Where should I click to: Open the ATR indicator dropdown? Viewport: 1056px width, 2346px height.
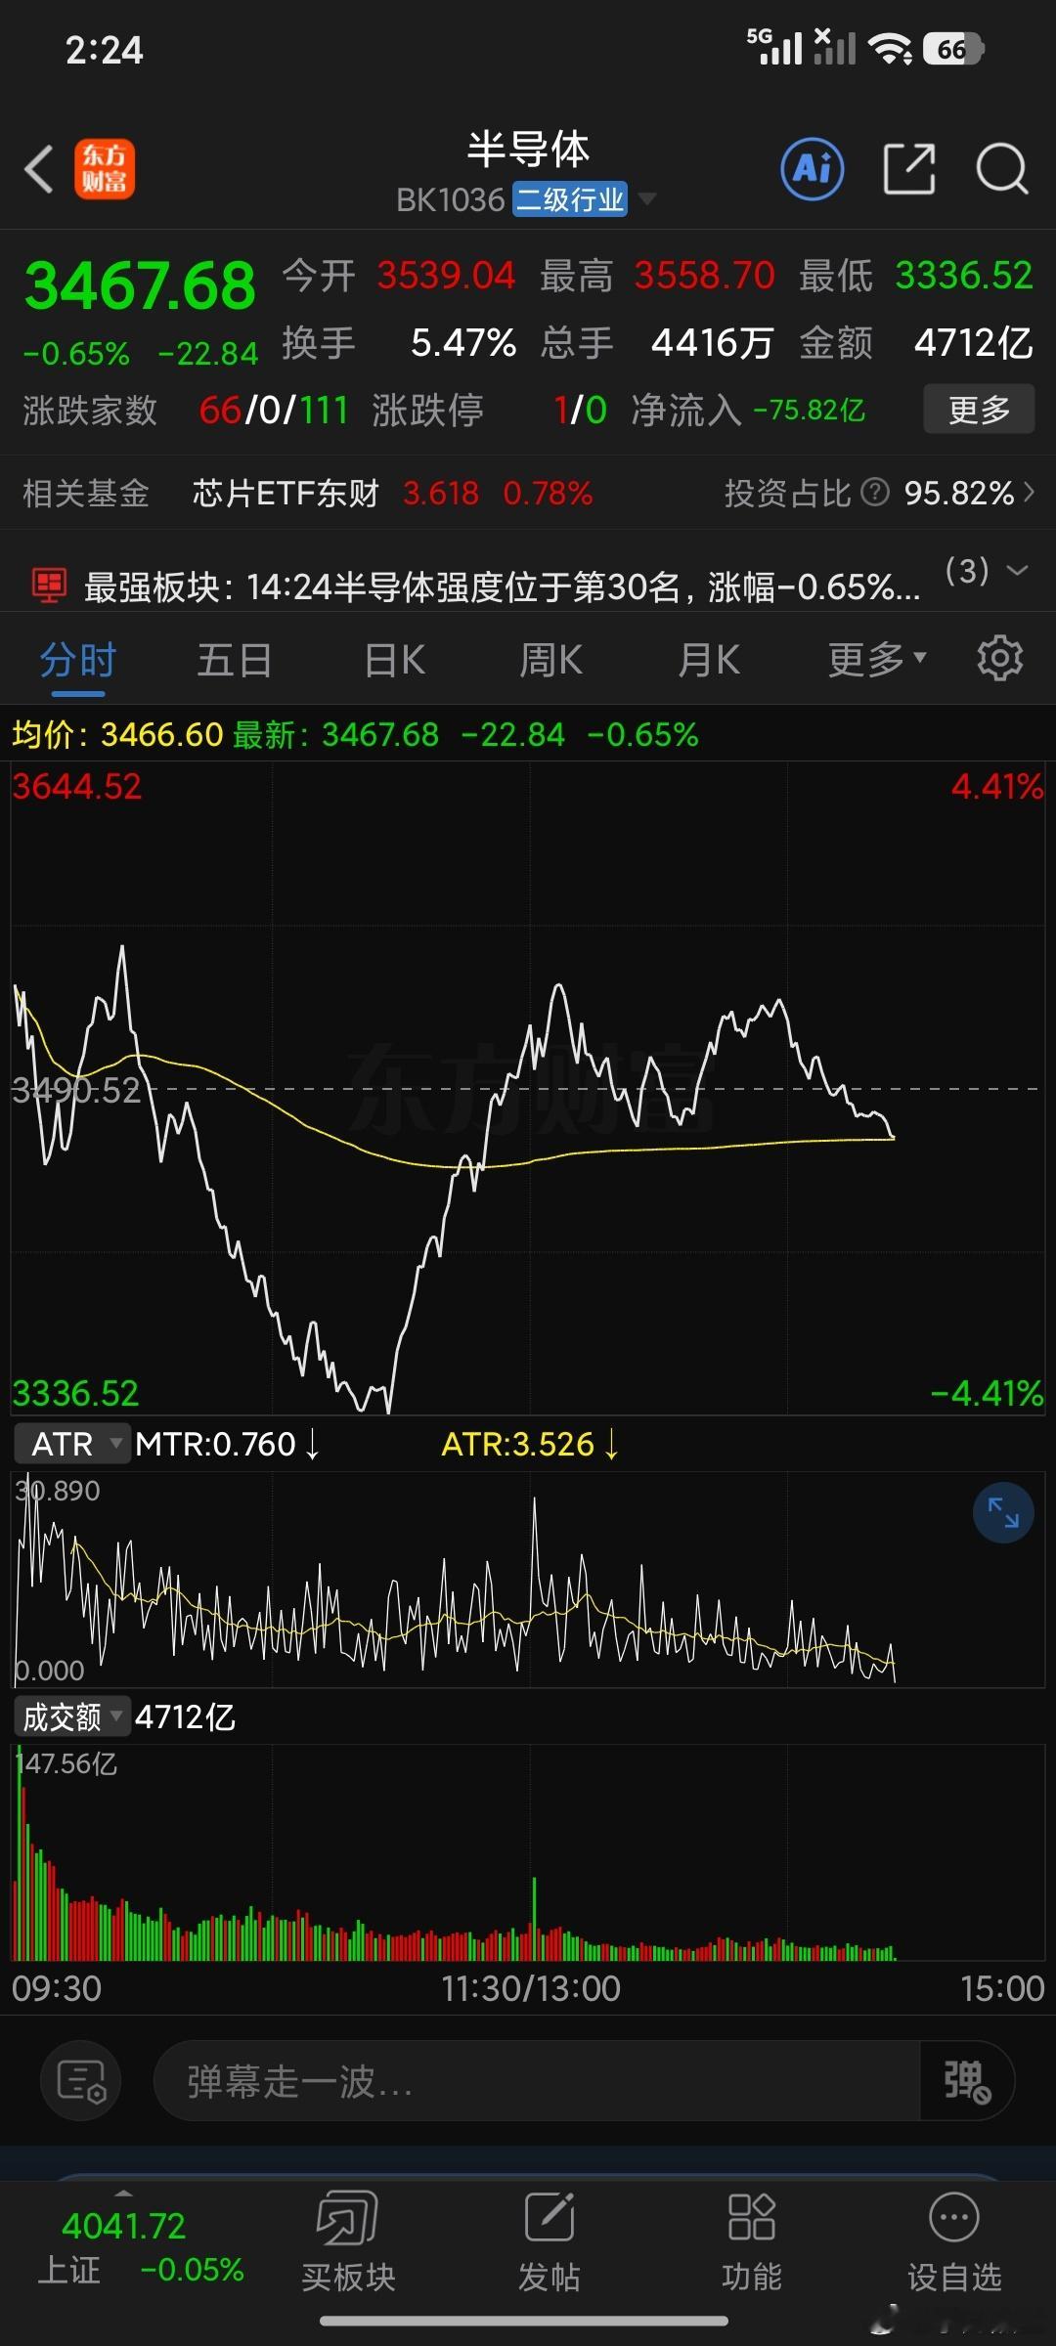[x=71, y=1444]
